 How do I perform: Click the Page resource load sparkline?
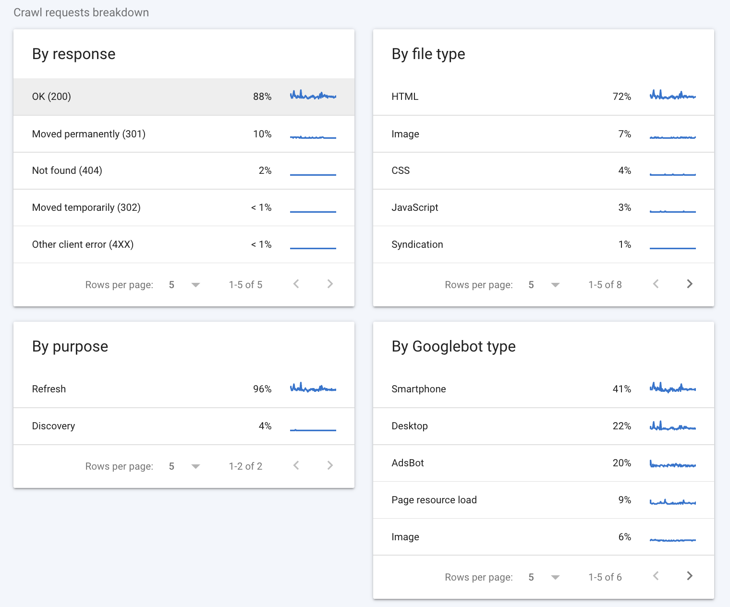point(673,502)
